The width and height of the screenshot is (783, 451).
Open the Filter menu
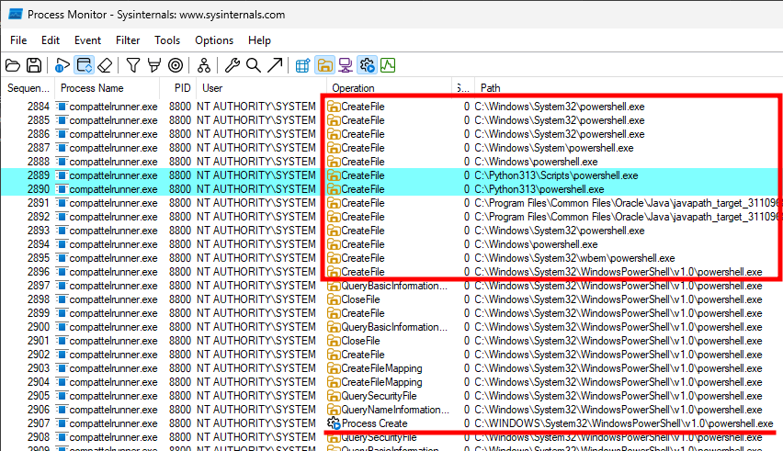[x=128, y=40]
